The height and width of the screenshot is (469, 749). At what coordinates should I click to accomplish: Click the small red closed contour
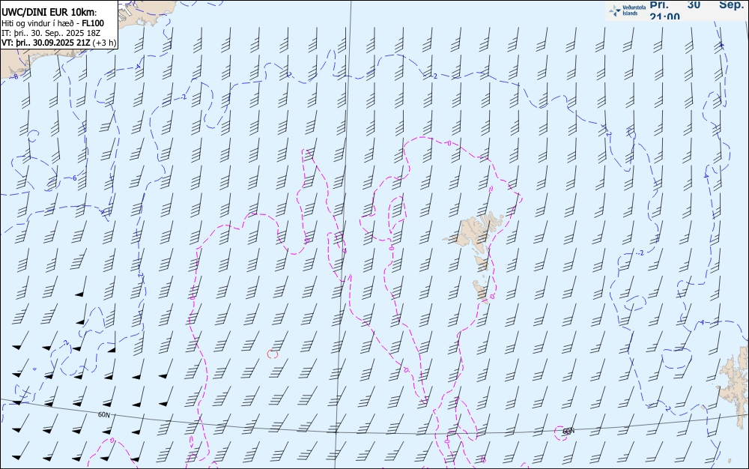[x=273, y=354]
